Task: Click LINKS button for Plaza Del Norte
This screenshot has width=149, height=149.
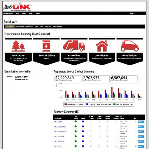Action: tap(141, 137)
